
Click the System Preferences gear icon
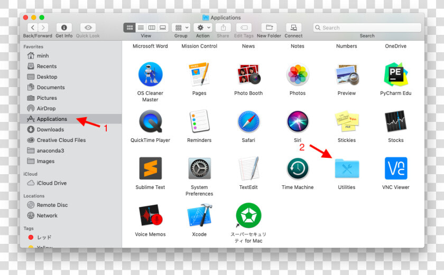(199, 168)
